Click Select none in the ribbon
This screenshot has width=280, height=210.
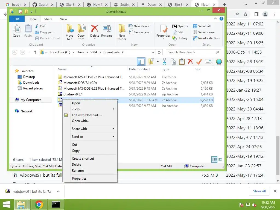pos(204,32)
